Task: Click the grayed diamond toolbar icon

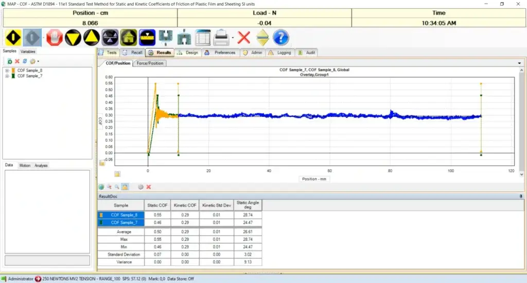Action: [x=32, y=38]
